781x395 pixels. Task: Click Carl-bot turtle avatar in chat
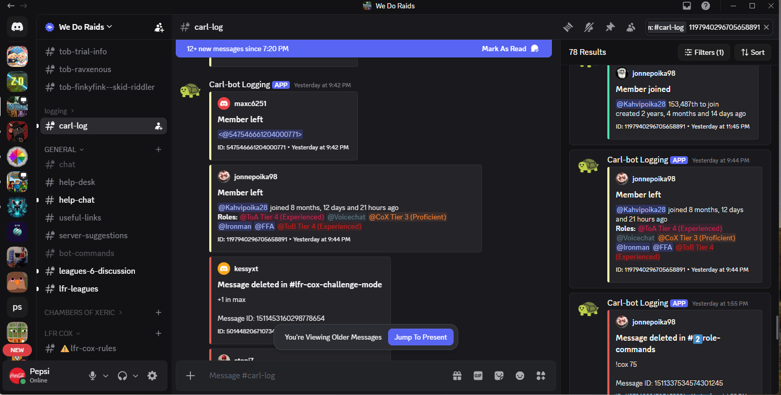coord(190,91)
